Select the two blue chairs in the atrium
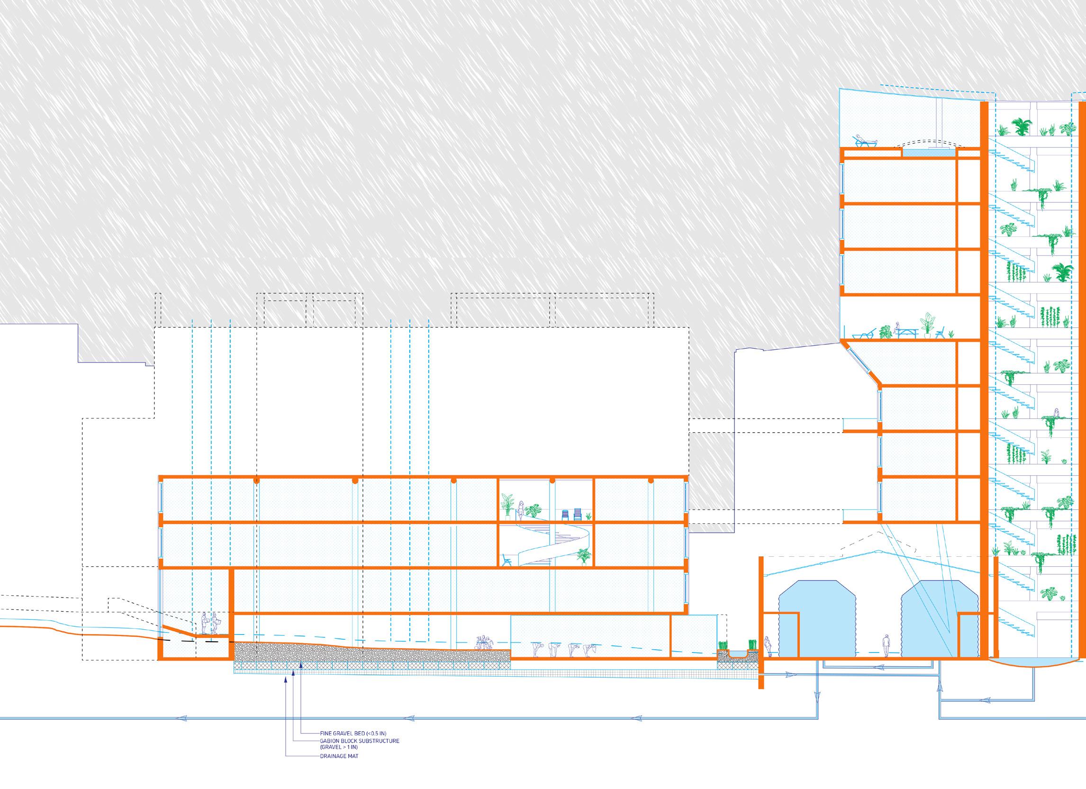The image size is (1086, 789). click(571, 515)
